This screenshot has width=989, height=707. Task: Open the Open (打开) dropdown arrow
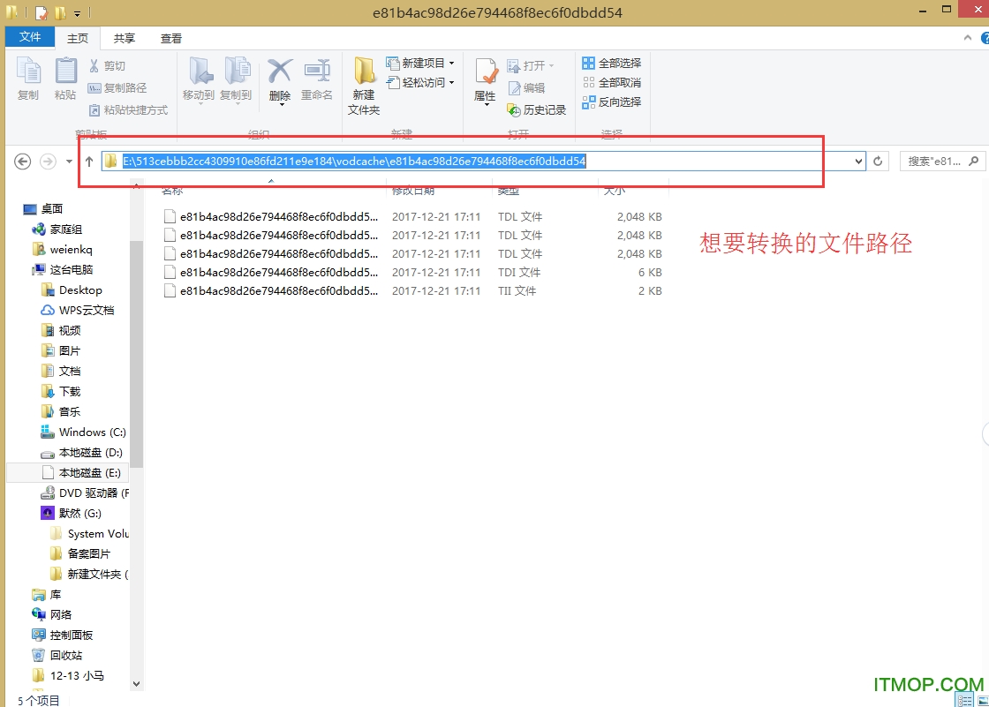551,65
